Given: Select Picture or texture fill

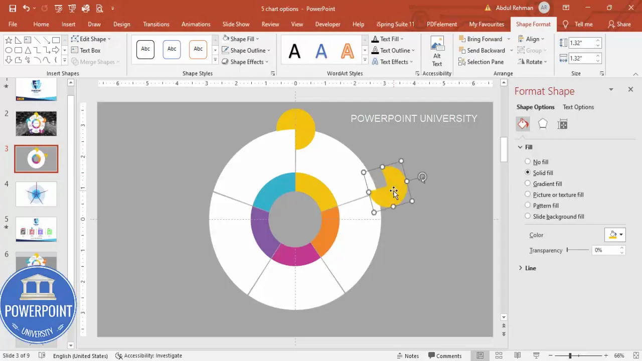Looking at the screenshot, I should tap(554, 195).
